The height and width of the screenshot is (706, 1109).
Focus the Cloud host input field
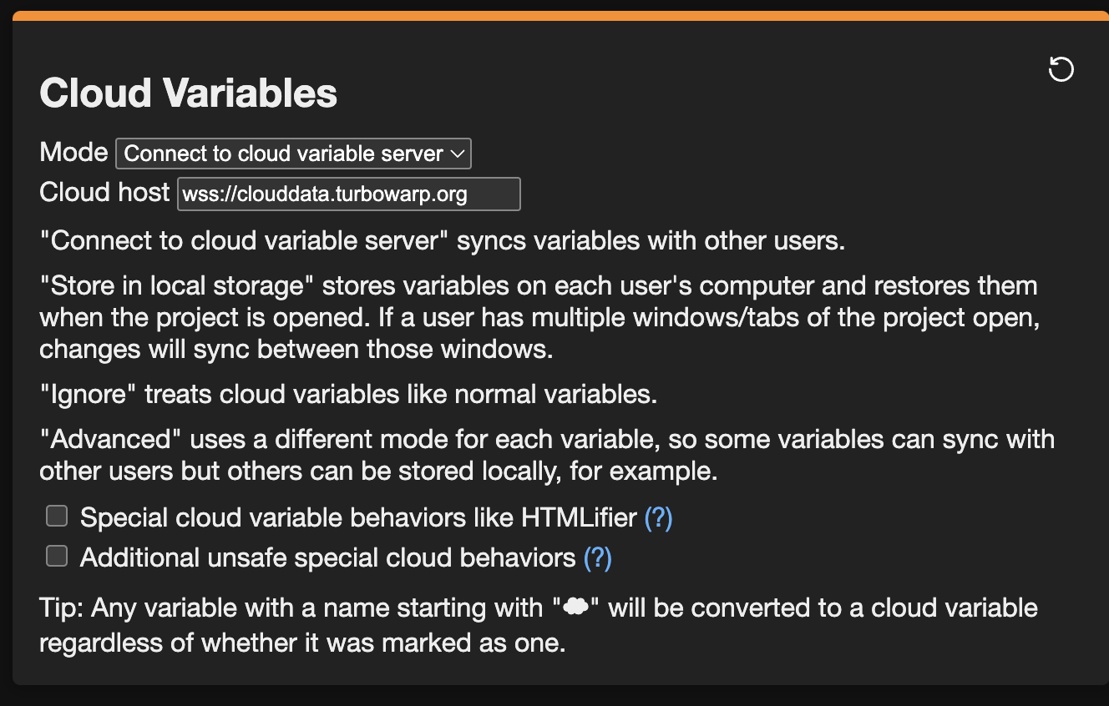pyautogui.click(x=348, y=194)
